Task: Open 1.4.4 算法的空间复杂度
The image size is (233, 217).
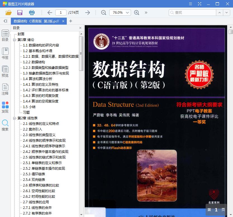Action: (x=41, y=101)
